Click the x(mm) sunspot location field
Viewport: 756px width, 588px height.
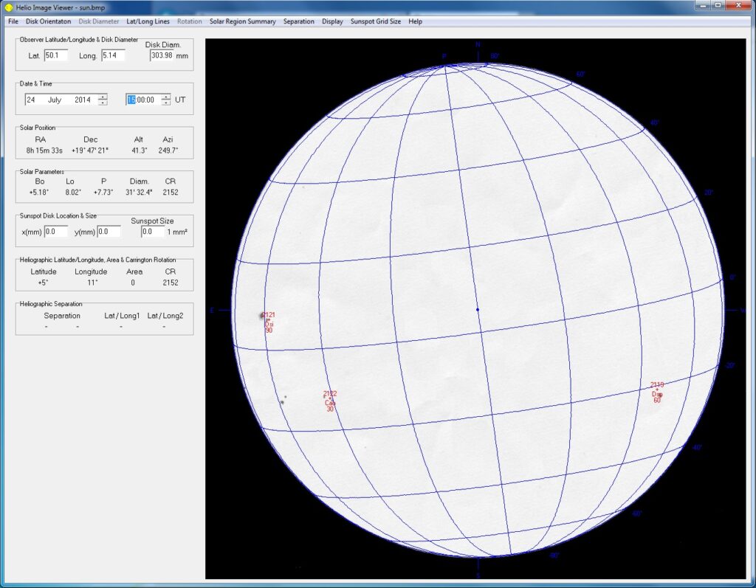tap(55, 232)
